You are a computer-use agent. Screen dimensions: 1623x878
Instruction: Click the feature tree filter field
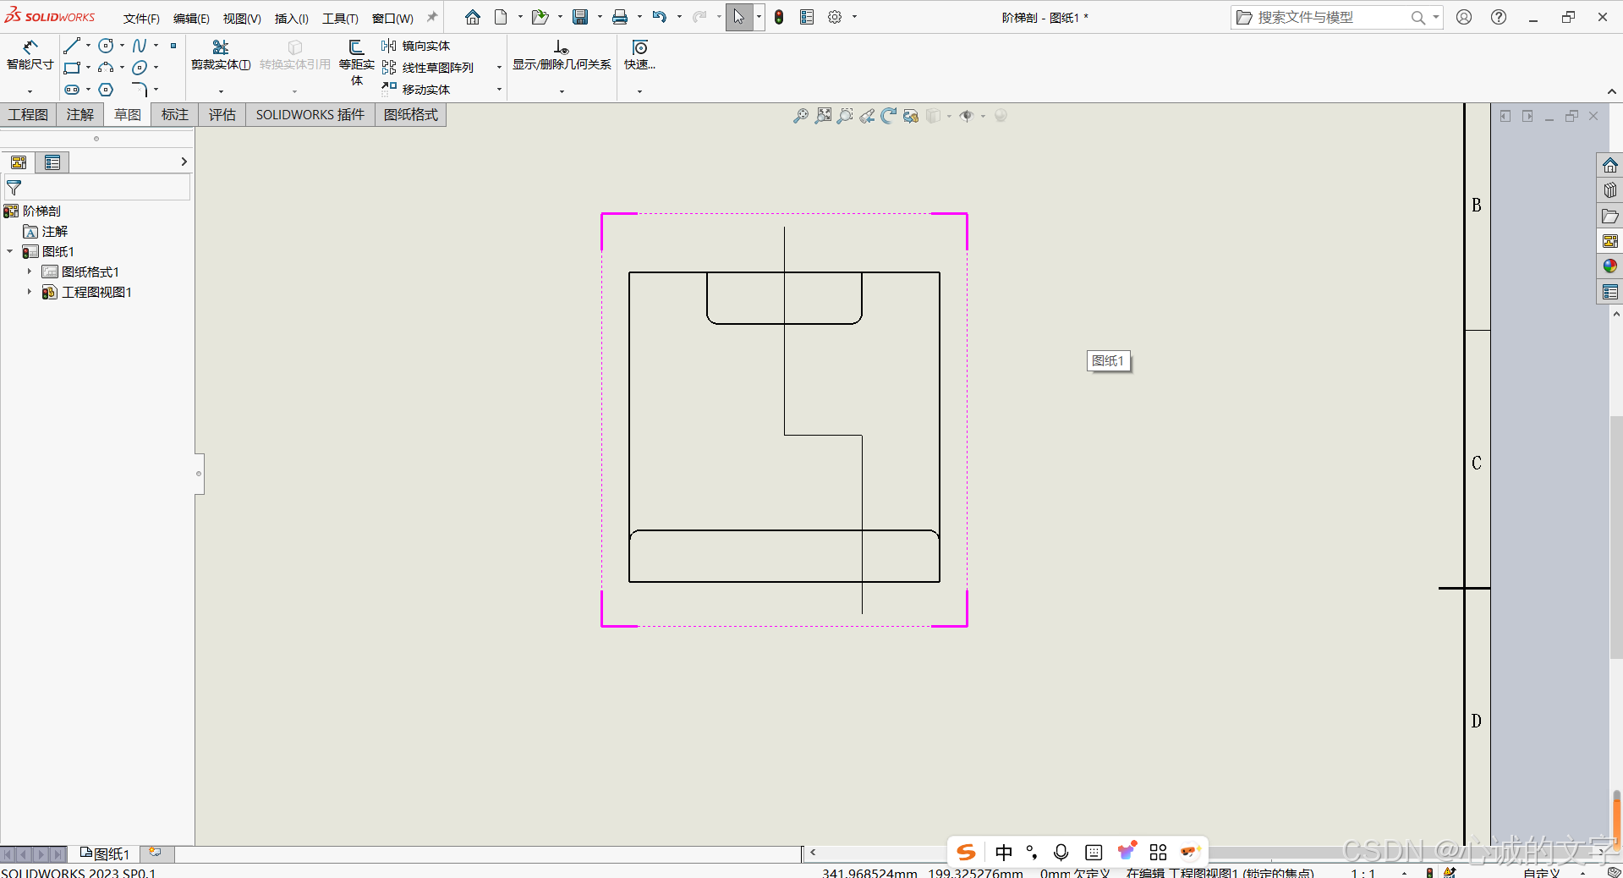pyautogui.click(x=98, y=188)
